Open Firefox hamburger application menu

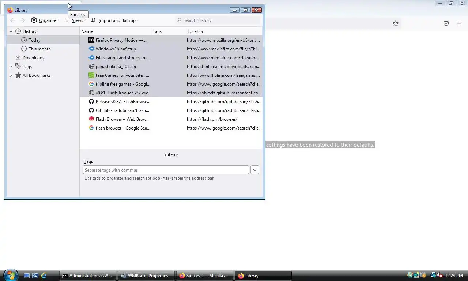pos(459,23)
